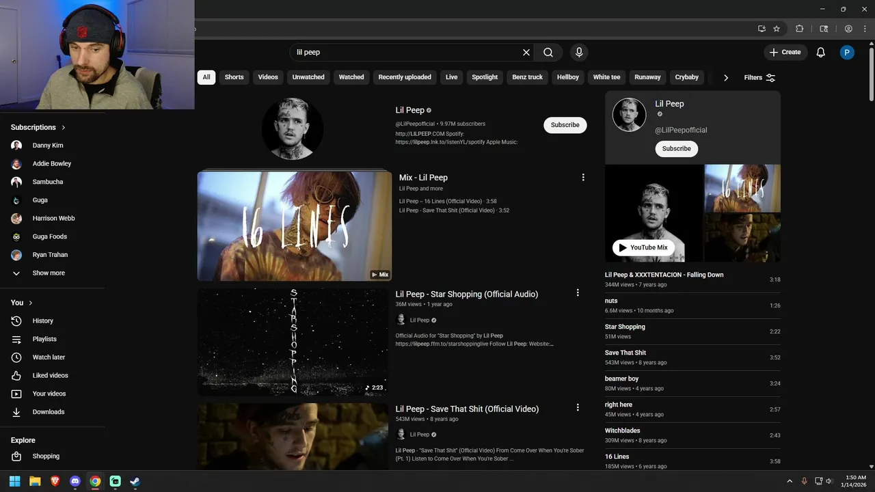Filter by Unwatched
Viewport: 875px width, 492px height.
[308, 77]
